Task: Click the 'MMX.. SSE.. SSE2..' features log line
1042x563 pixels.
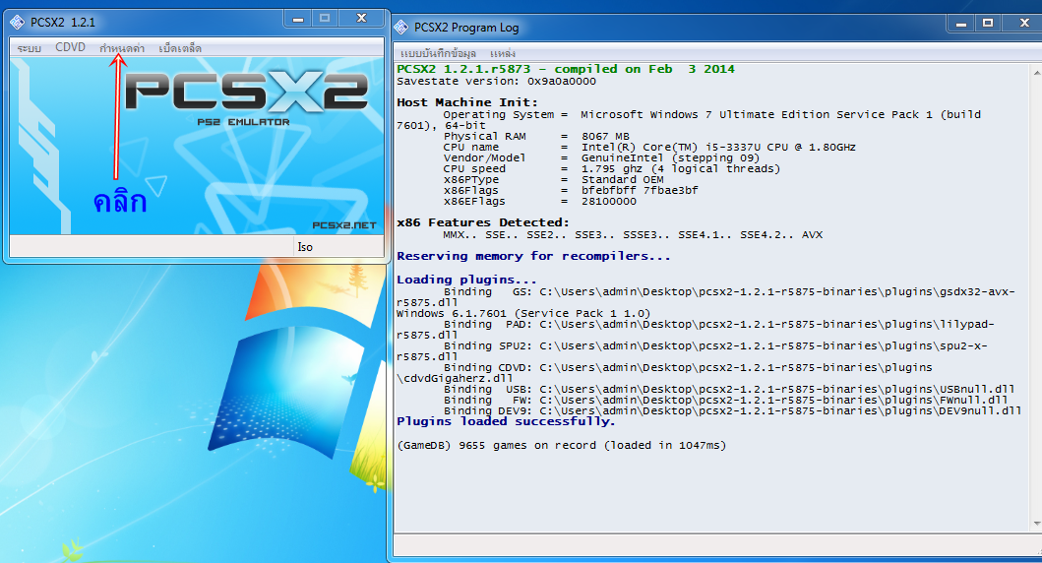Action: click(x=633, y=234)
